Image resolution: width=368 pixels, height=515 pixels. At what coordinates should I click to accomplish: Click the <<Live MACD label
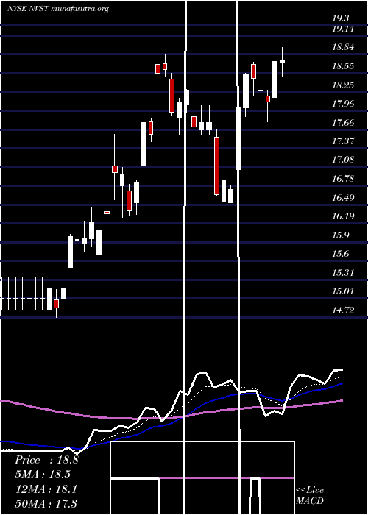pos(310,496)
